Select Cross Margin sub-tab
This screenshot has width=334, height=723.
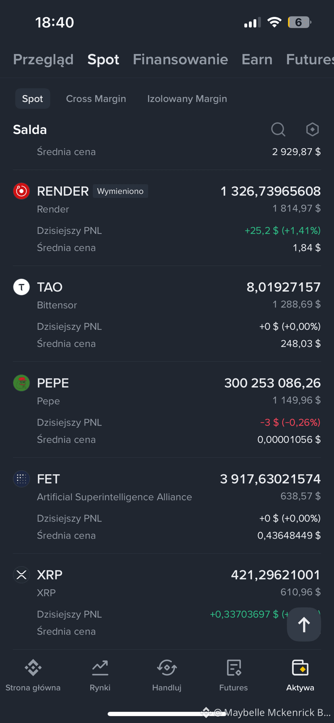tap(96, 99)
